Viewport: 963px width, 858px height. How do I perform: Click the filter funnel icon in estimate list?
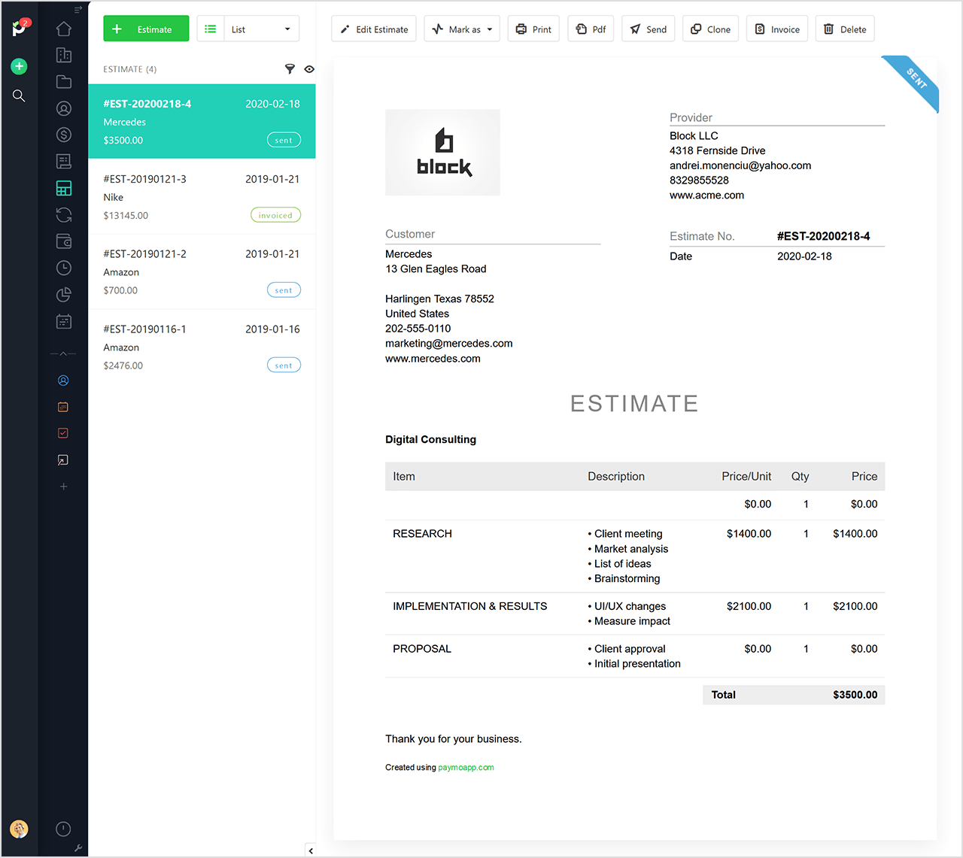tap(290, 68)
